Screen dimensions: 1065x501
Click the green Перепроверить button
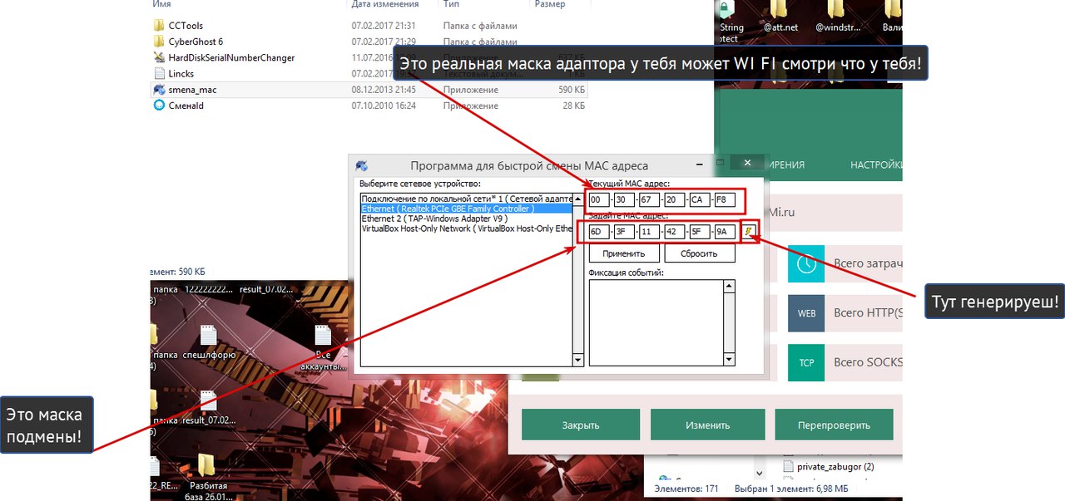833,425
